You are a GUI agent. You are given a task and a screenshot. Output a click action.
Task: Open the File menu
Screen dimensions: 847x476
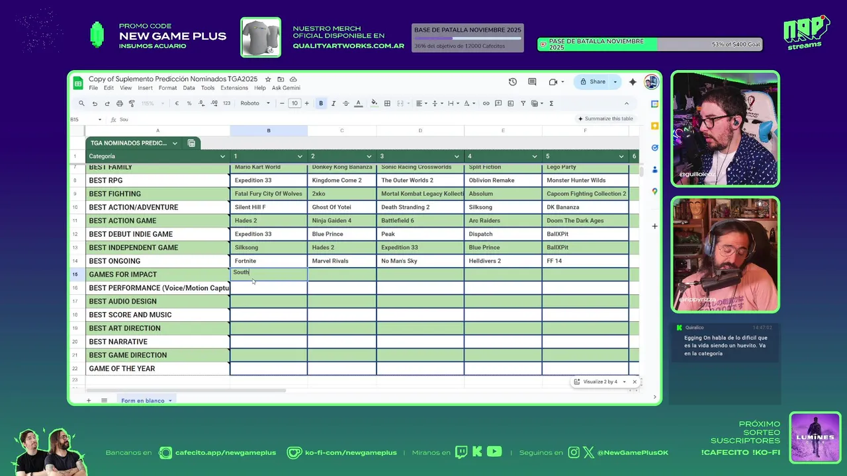(x=93, y=88)
